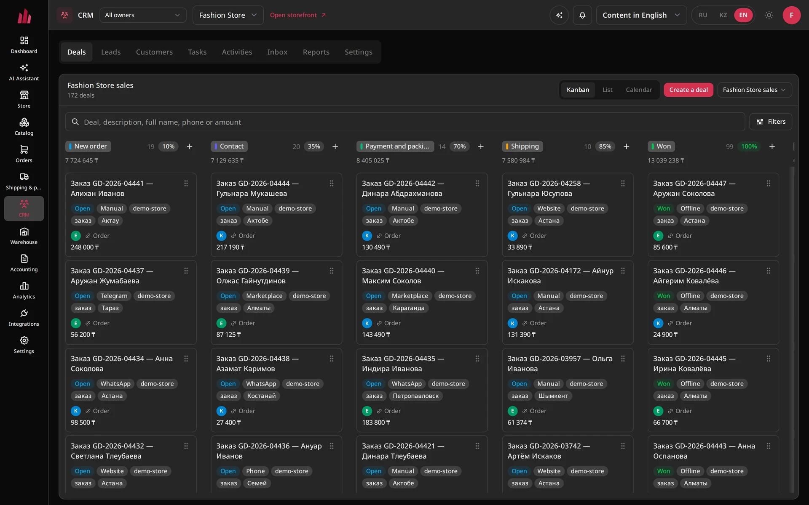
Task: Switch to Calendar view
Action: coord(639,90)
